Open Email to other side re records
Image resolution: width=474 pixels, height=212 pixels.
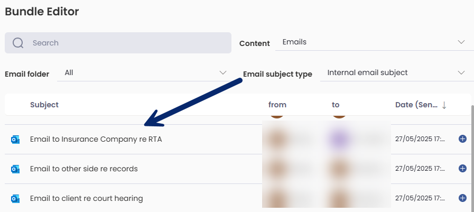[x=83, y=169]
